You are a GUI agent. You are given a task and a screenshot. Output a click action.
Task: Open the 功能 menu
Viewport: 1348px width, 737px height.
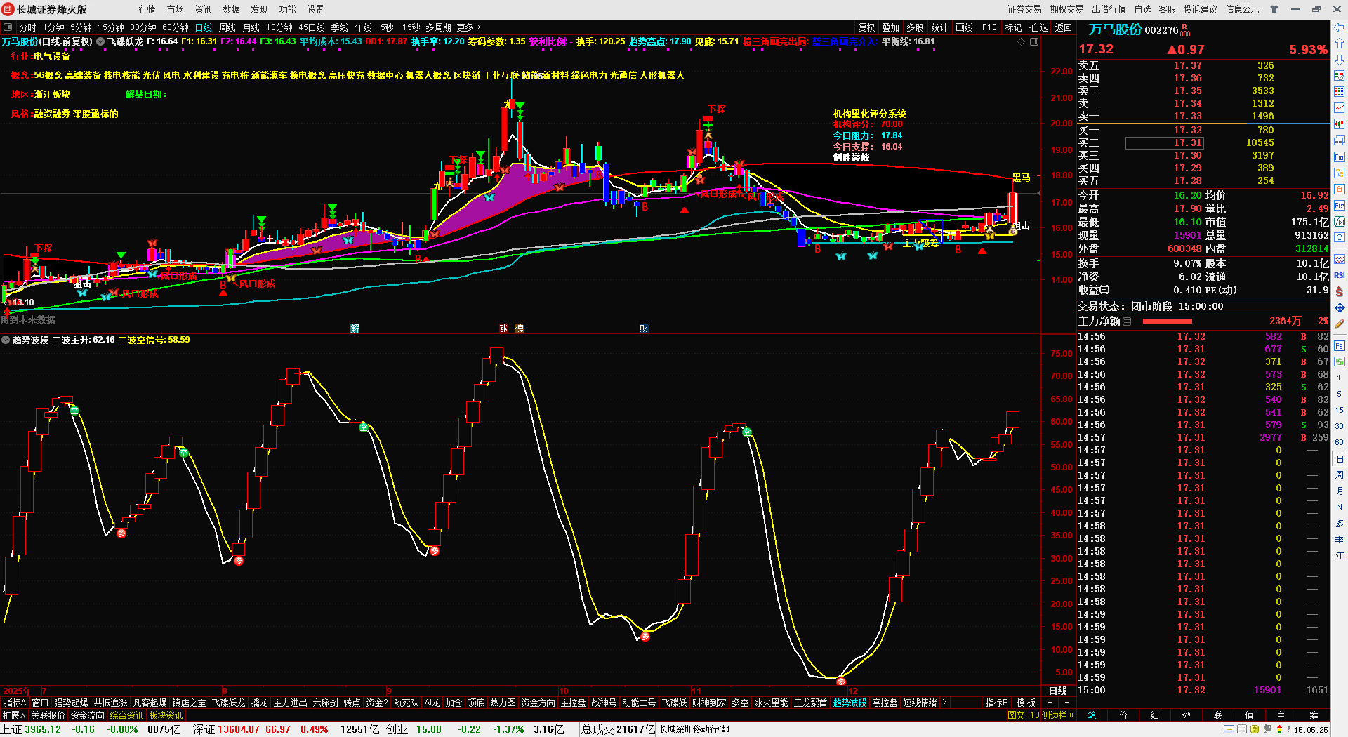click(288, 9)
